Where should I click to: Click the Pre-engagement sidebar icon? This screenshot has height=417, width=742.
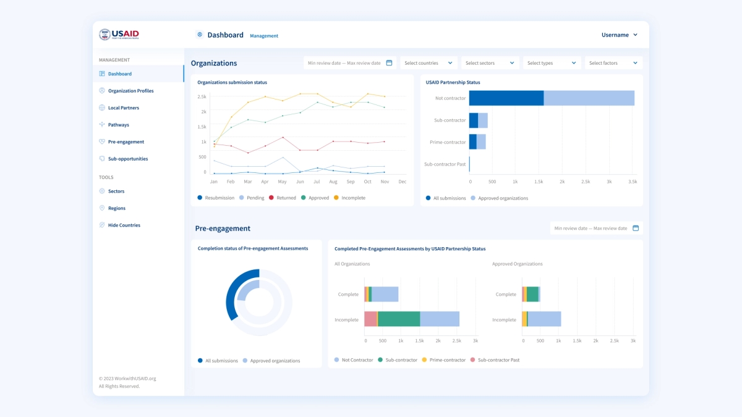[102, 141]
